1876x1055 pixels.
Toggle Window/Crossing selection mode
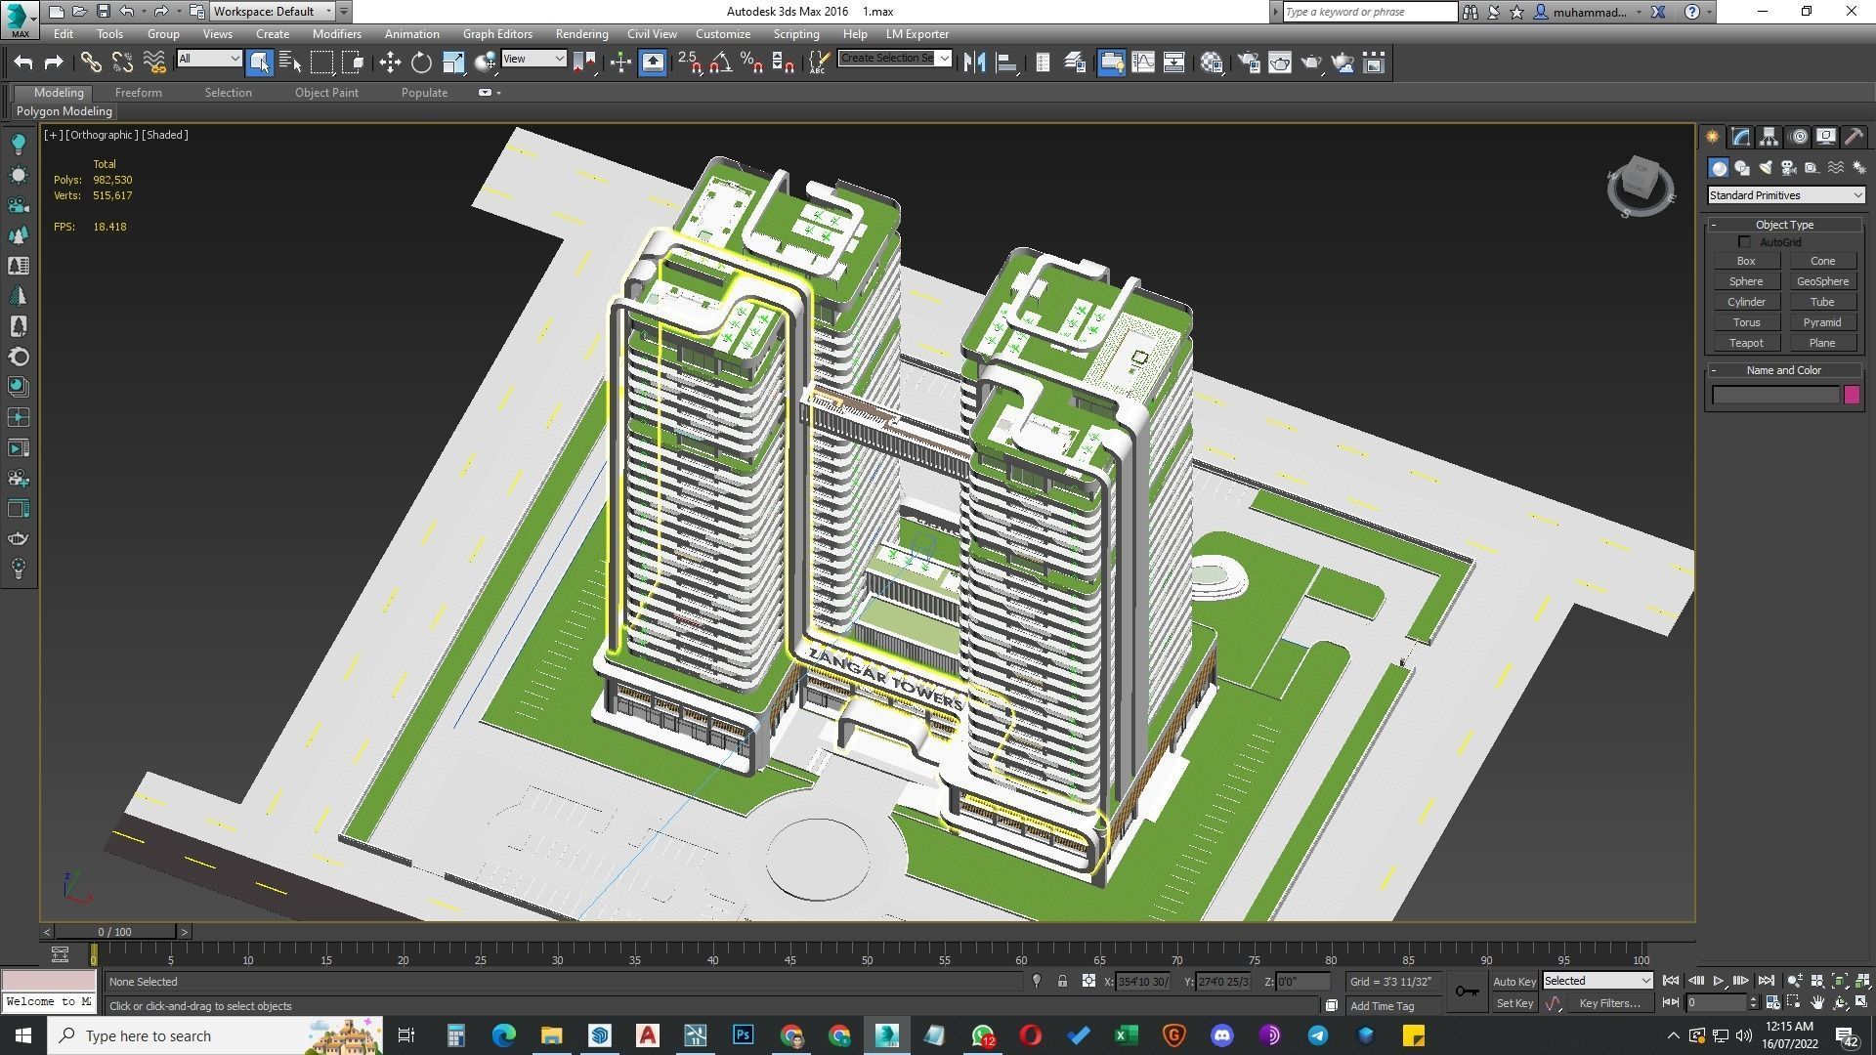coord(353,63)
